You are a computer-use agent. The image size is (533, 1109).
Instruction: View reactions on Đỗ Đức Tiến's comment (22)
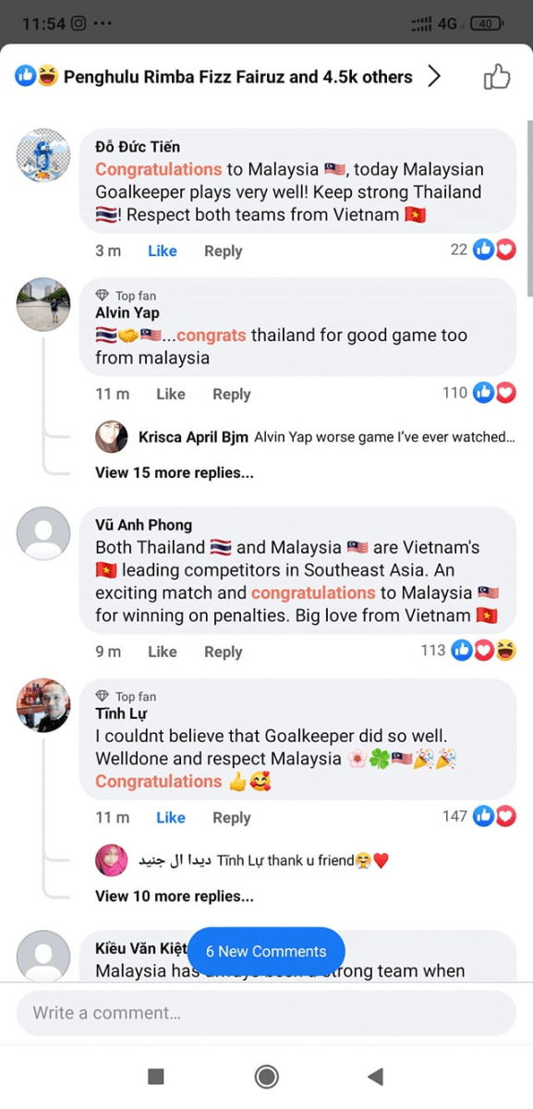pyautogui.click(x=482, y=250)
